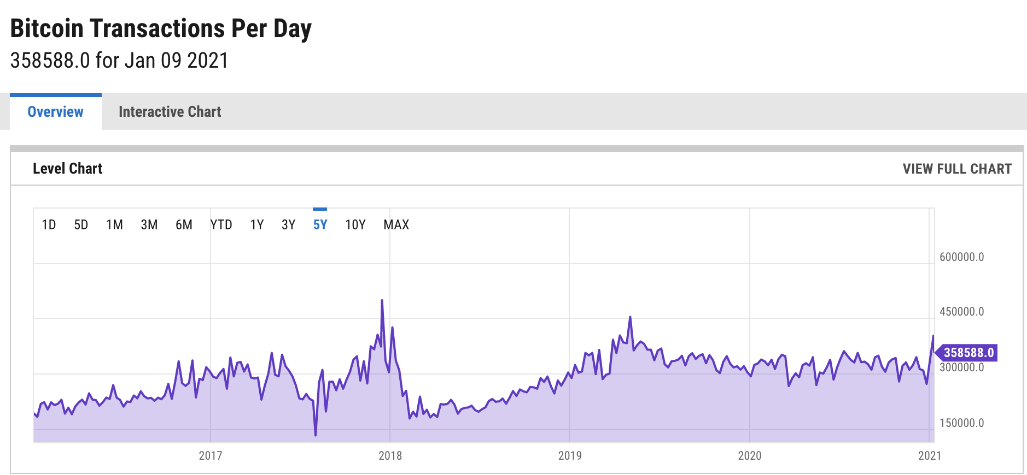Click the '358588.0 for Jan 09 2021' subtitle
This screenshot has width=1027, height=475.
pos(119,60)
